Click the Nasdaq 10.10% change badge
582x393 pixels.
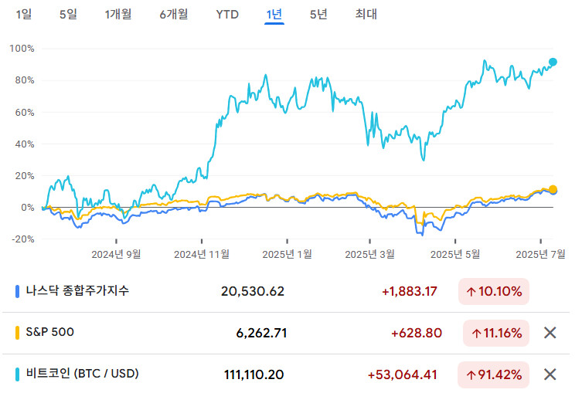pyautogui.click(x=494, y=291)
